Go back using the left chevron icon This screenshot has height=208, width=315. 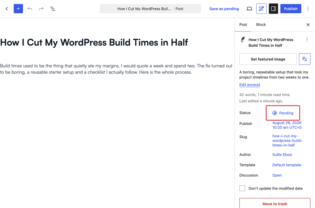pos(7,9)
